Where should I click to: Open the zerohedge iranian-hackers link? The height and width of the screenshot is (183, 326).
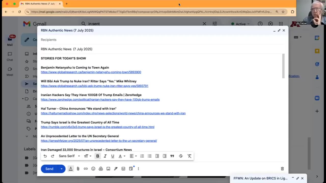(x=100, y=100)
